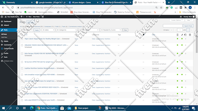
Task: Click the Chrome address bar URL
Action: pyautogui.click(x=47, y=8)
